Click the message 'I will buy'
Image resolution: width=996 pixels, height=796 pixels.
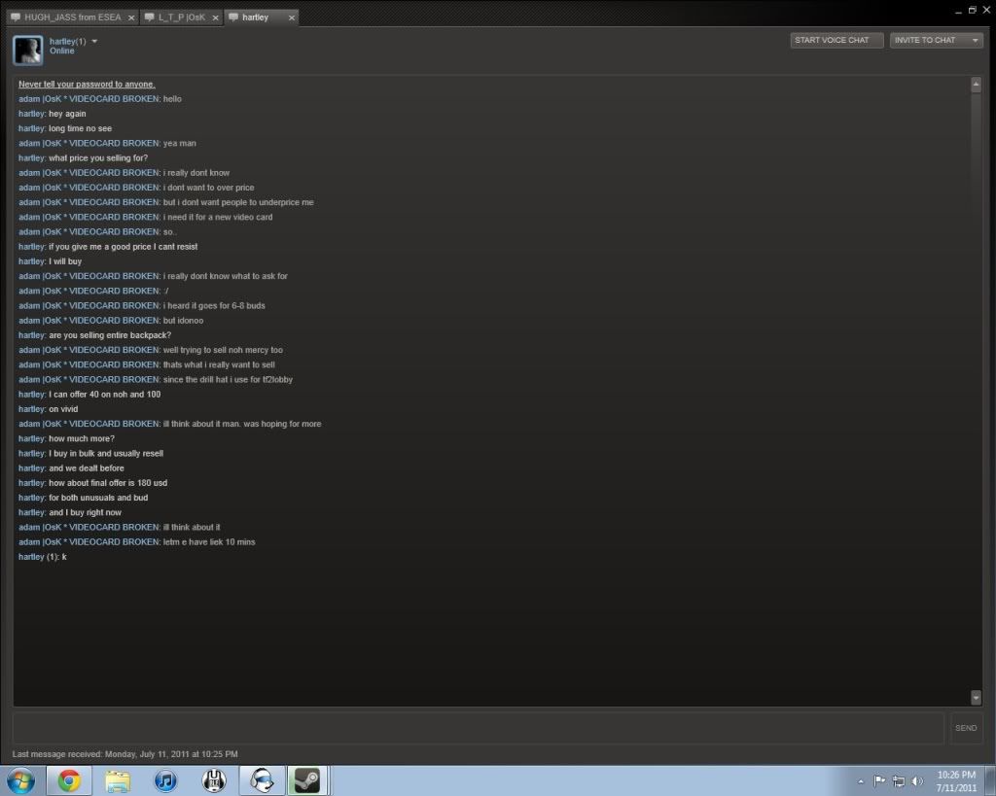[x=65, y=261]
